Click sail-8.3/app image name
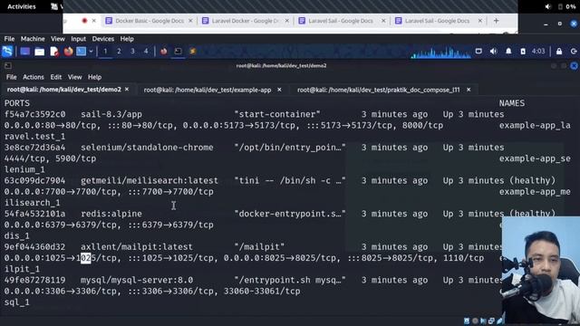 tap(111, 114)
